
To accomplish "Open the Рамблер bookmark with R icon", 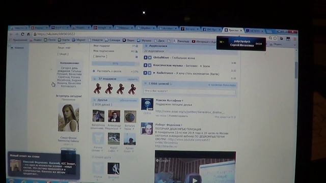I will (x=181, y=41).
